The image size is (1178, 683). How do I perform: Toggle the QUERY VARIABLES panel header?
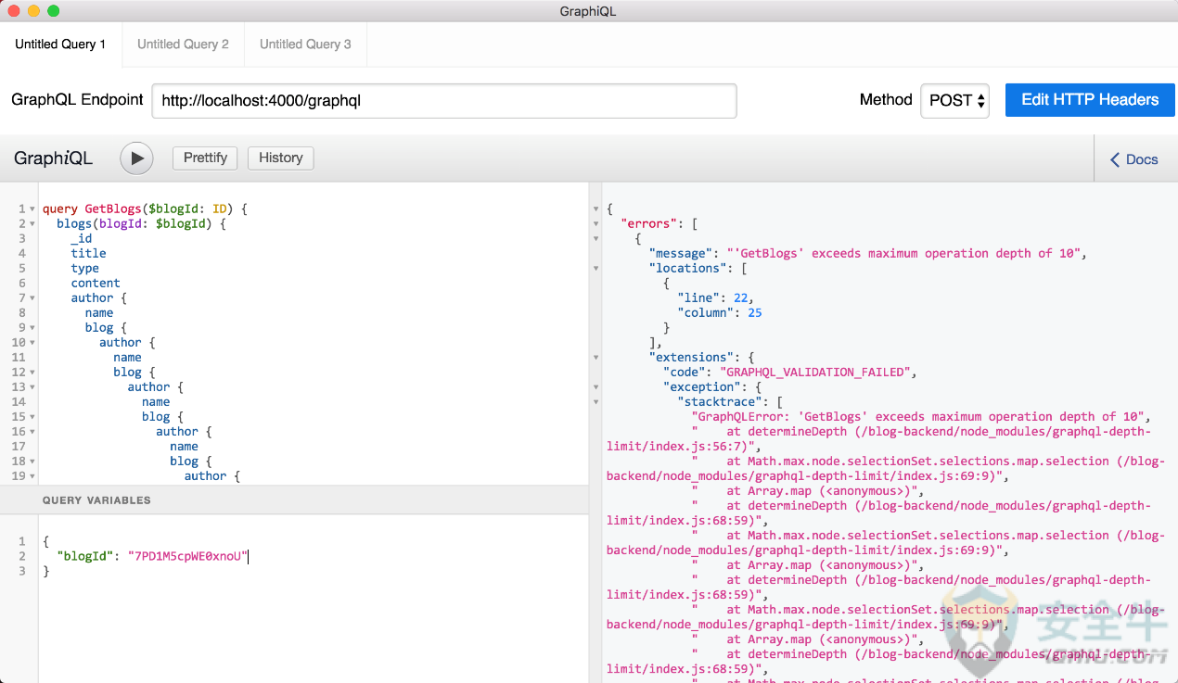pos(294,500)
